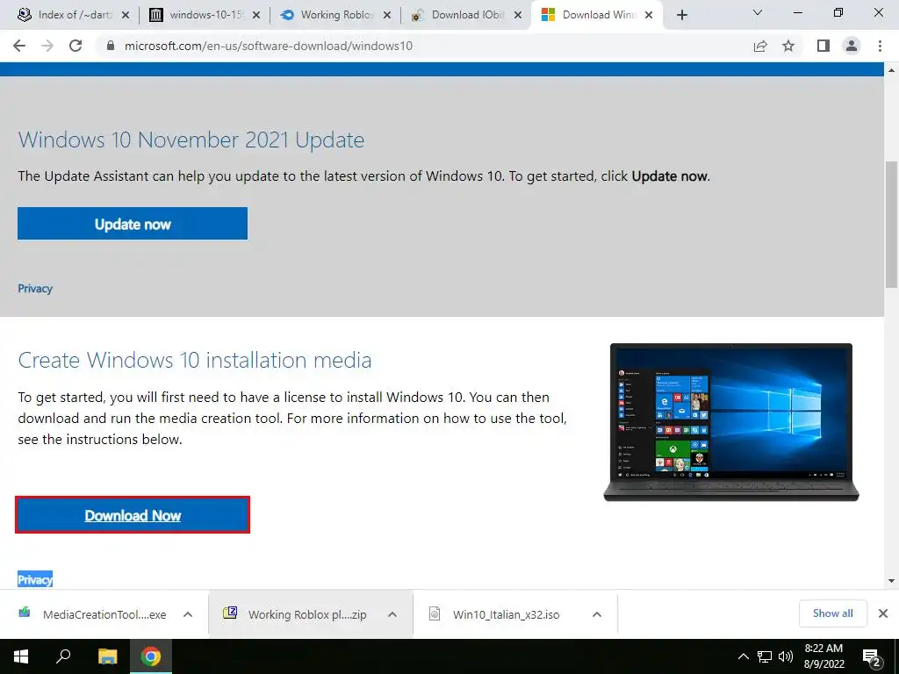The width and height of the screenshot is (899, 674).
Task: Click the address bar URL
Action: [269, 46]
